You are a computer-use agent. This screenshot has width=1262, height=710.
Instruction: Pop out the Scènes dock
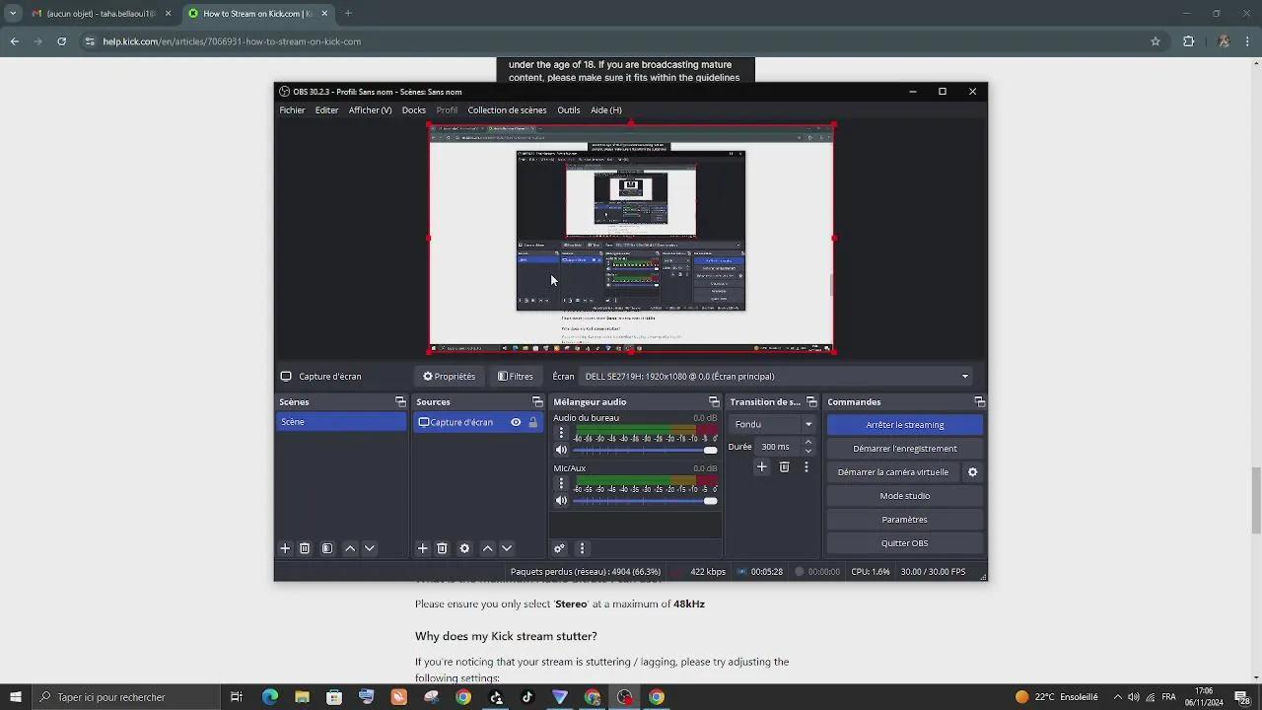[x=400, y=401]
